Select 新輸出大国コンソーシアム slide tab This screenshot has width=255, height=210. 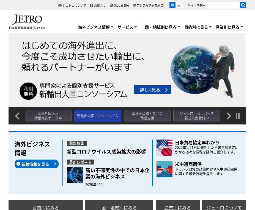(x=98, y=116)
